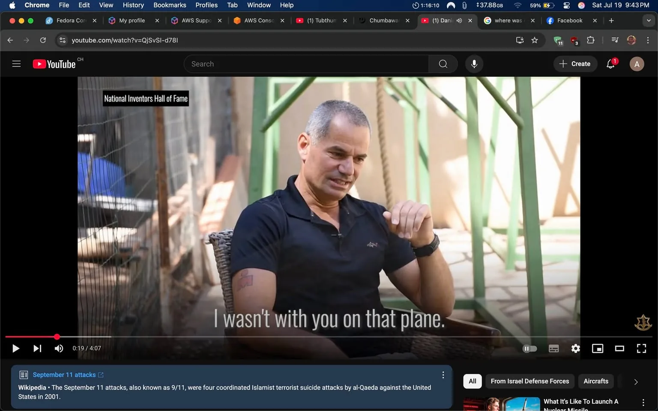Open YouTube settings gear in player
Viewport: 658px width, 411px height.
click(575, 348)
